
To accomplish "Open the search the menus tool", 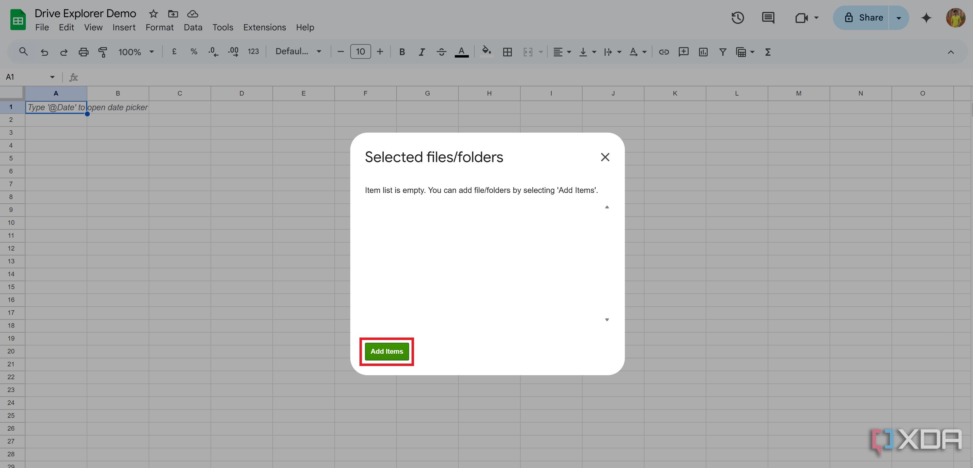I will [23, 52].
